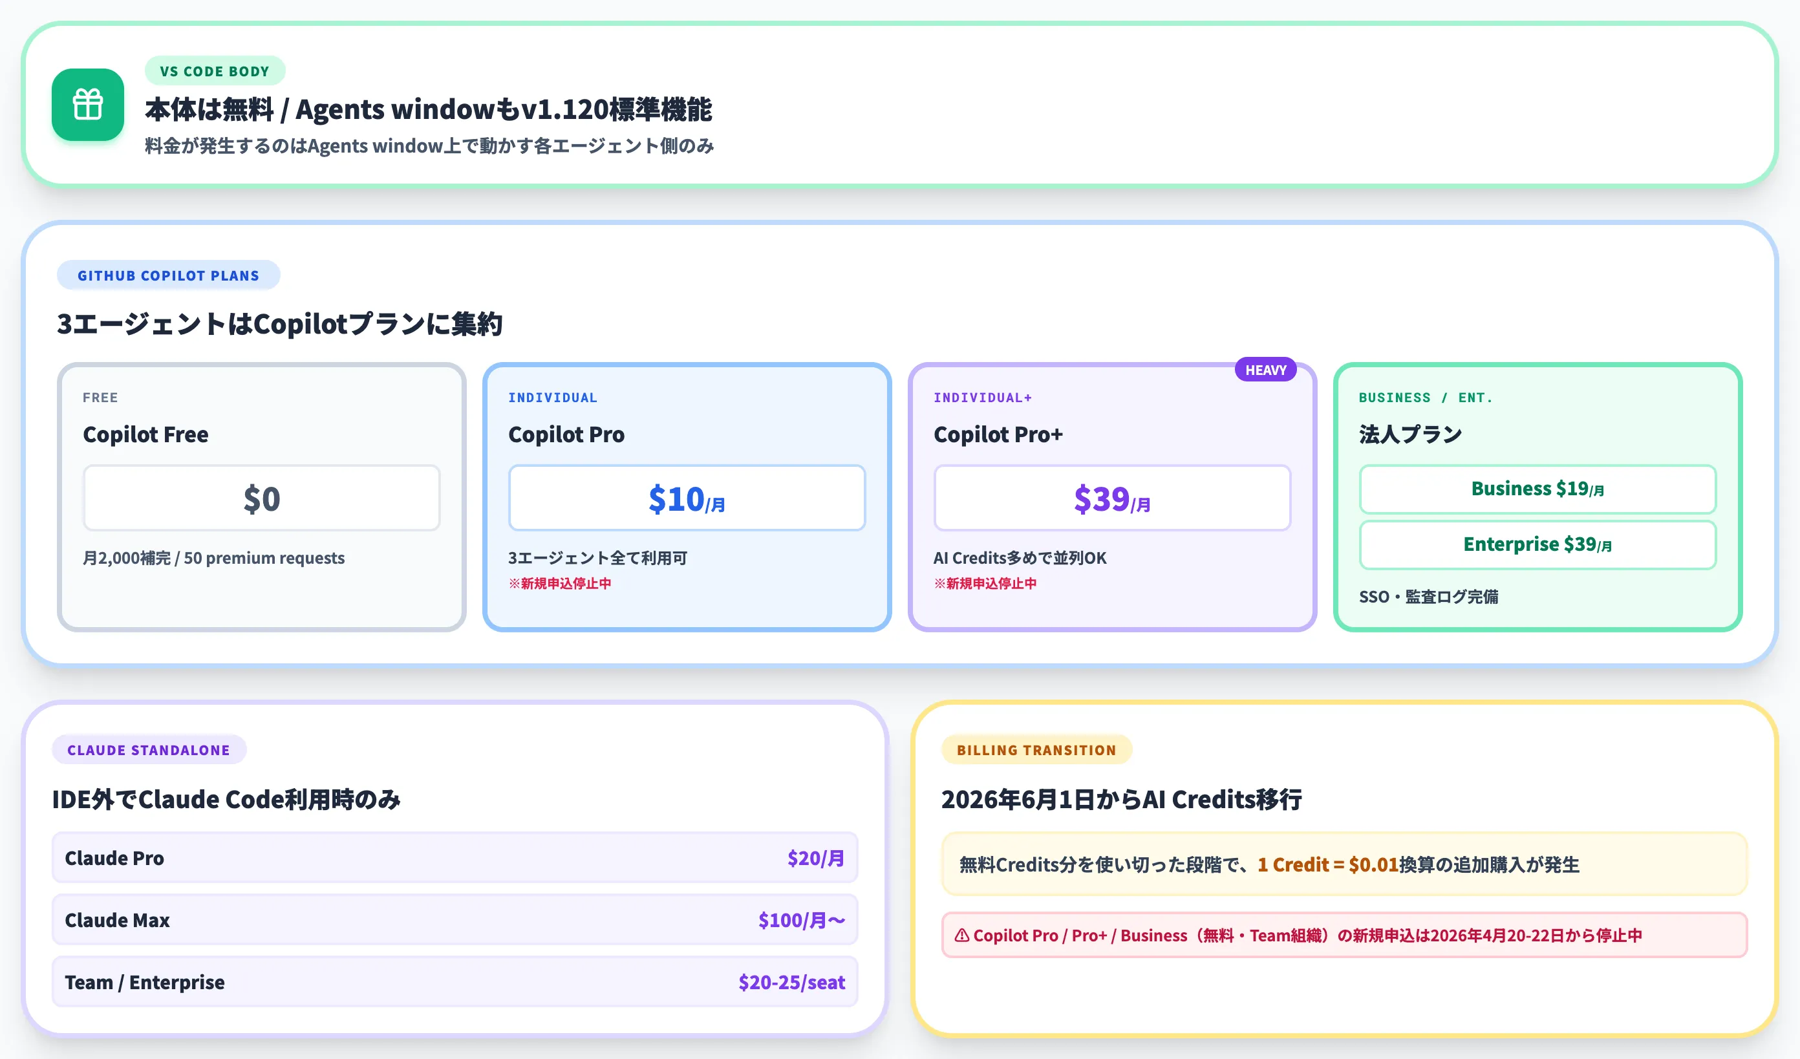Click '月2,000補完 / 50 premium requests' text
The width and height of the screenshot is (1800, 1059).
click(x=213, y=558)
